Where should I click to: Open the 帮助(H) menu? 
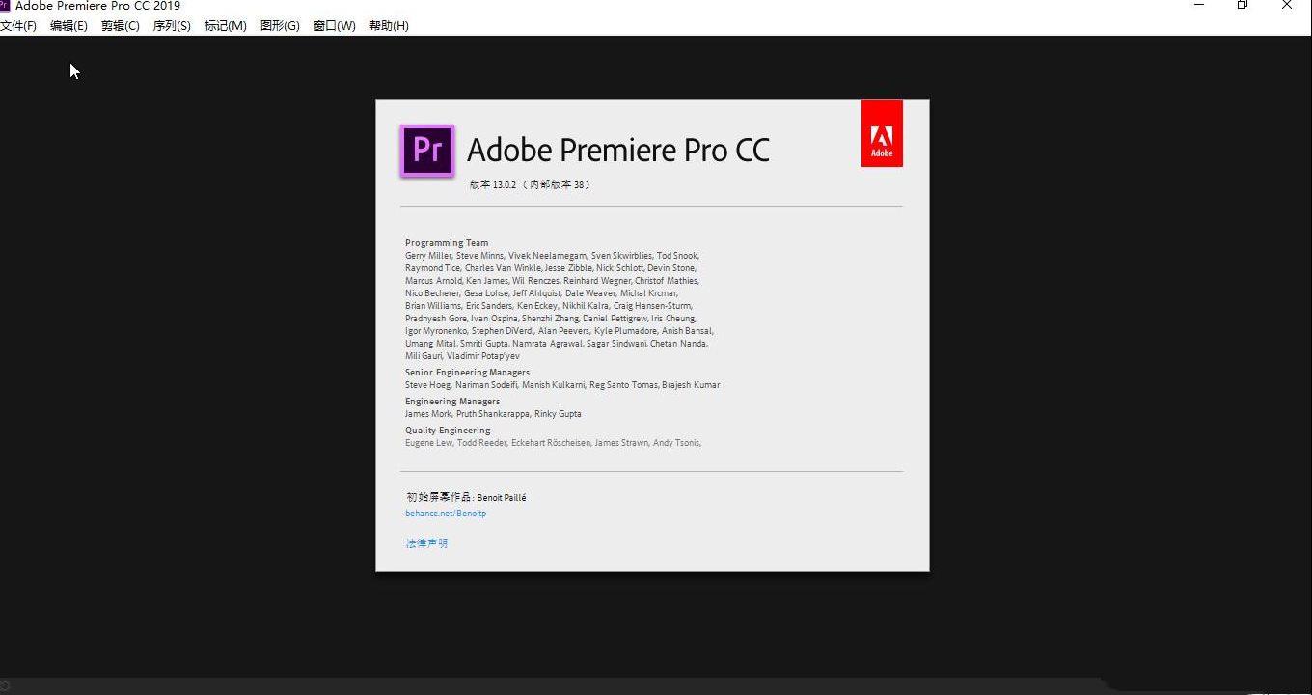(389, 26)
